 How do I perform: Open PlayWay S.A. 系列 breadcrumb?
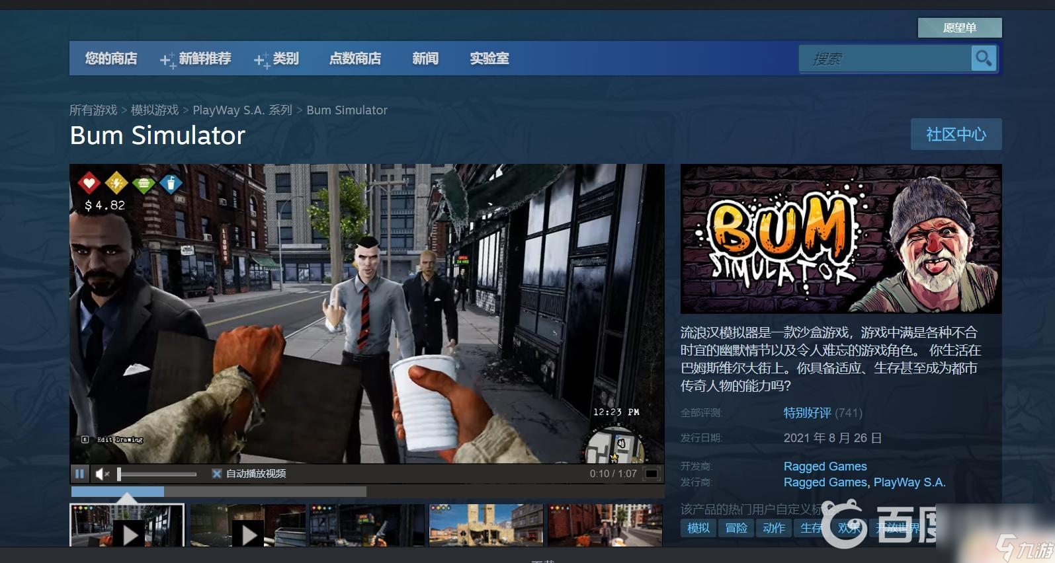(242, 110)
